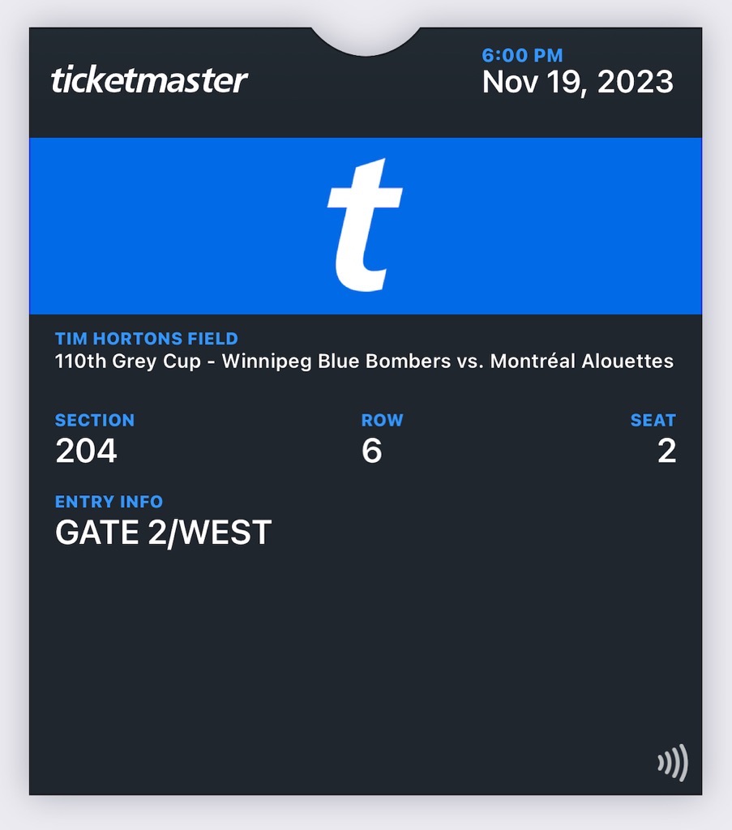Click the SECTION field label

click(95, 420)
